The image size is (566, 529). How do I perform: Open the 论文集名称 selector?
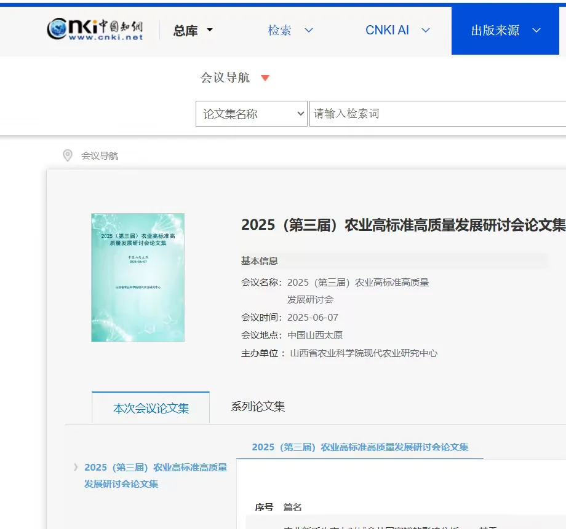click(x=251, y=113)
